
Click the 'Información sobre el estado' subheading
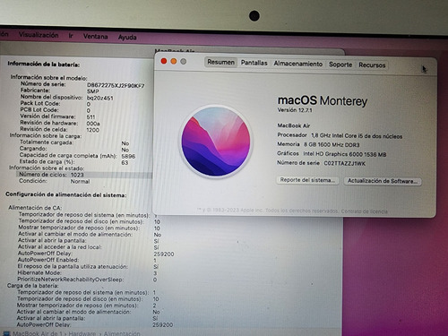tap(47, 168)
